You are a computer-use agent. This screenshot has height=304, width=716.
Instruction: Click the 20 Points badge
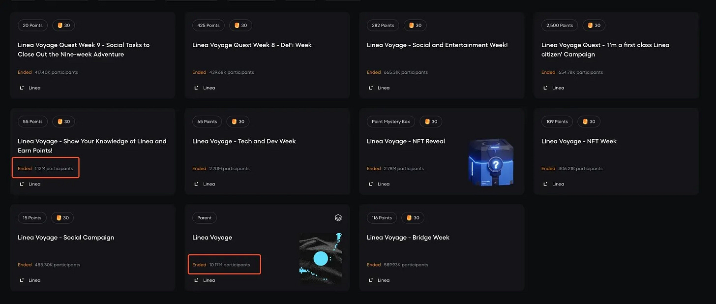pyautogui.click(x=32, y=25)
